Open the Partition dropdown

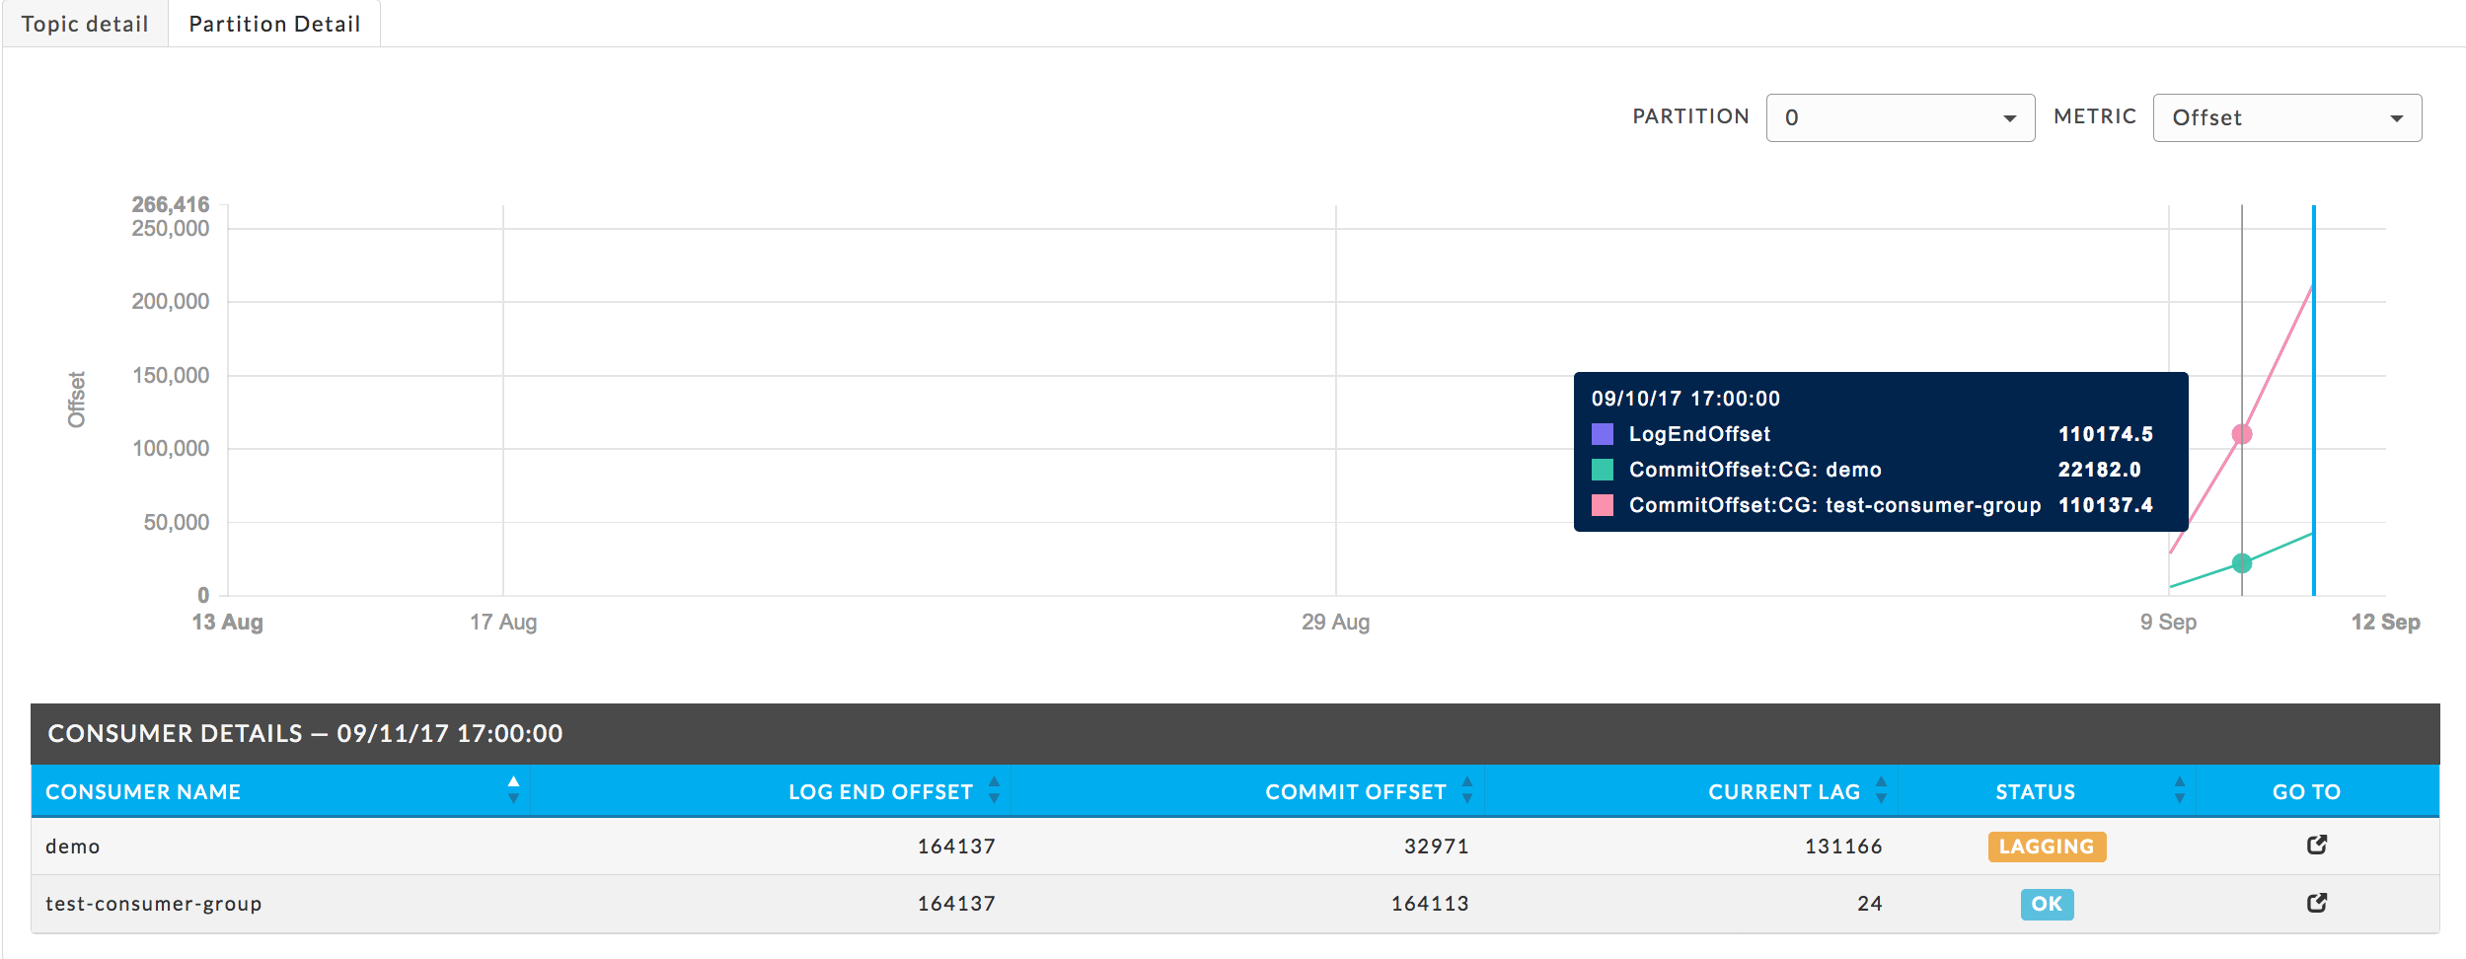[x=1901, y=117]
